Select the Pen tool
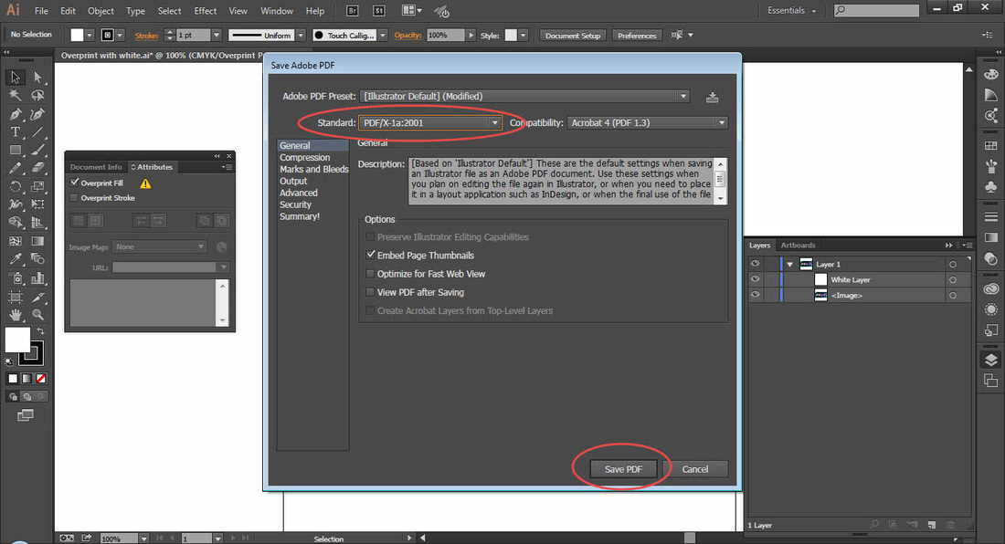The height and width of the screenshot is (544, 1005). click(x=16, y=114)
